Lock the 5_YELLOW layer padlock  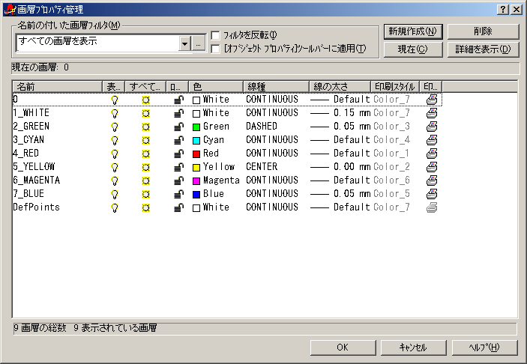[x=179, y=167]
